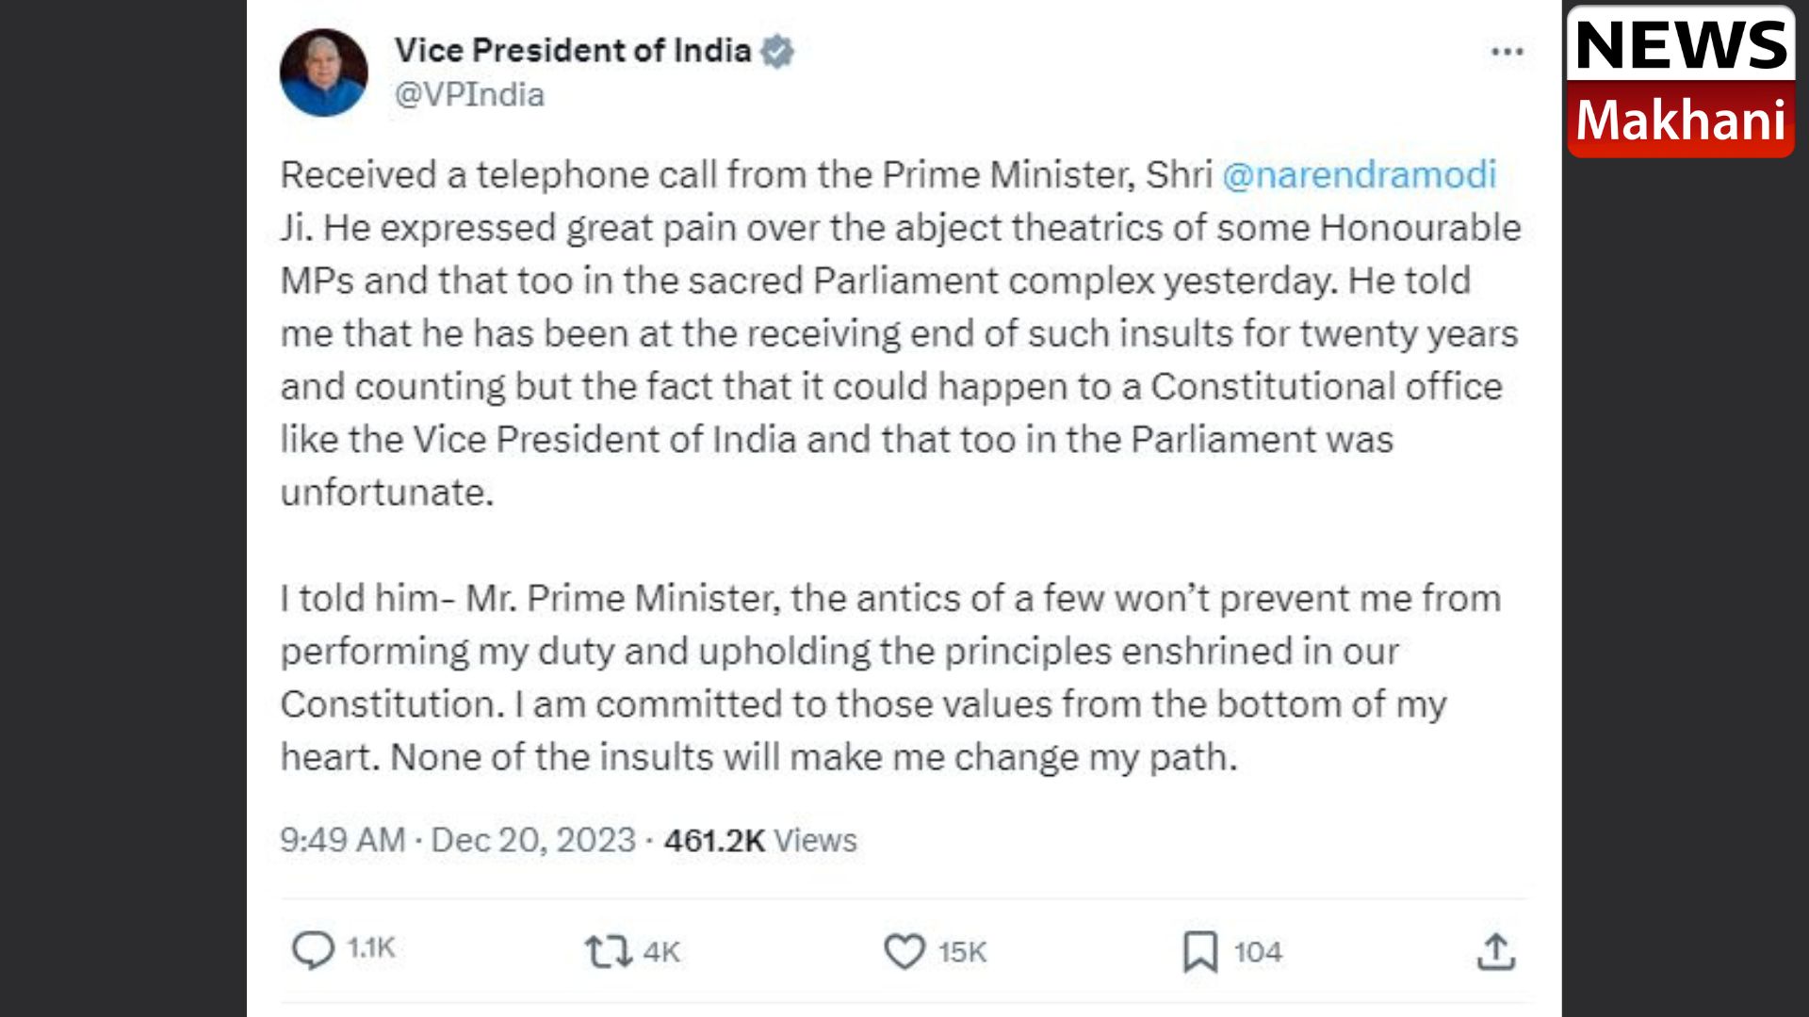Screen dimensions: 1809x1017
Task: Open the @narendramodi mention link
Action: (1359, 175)
